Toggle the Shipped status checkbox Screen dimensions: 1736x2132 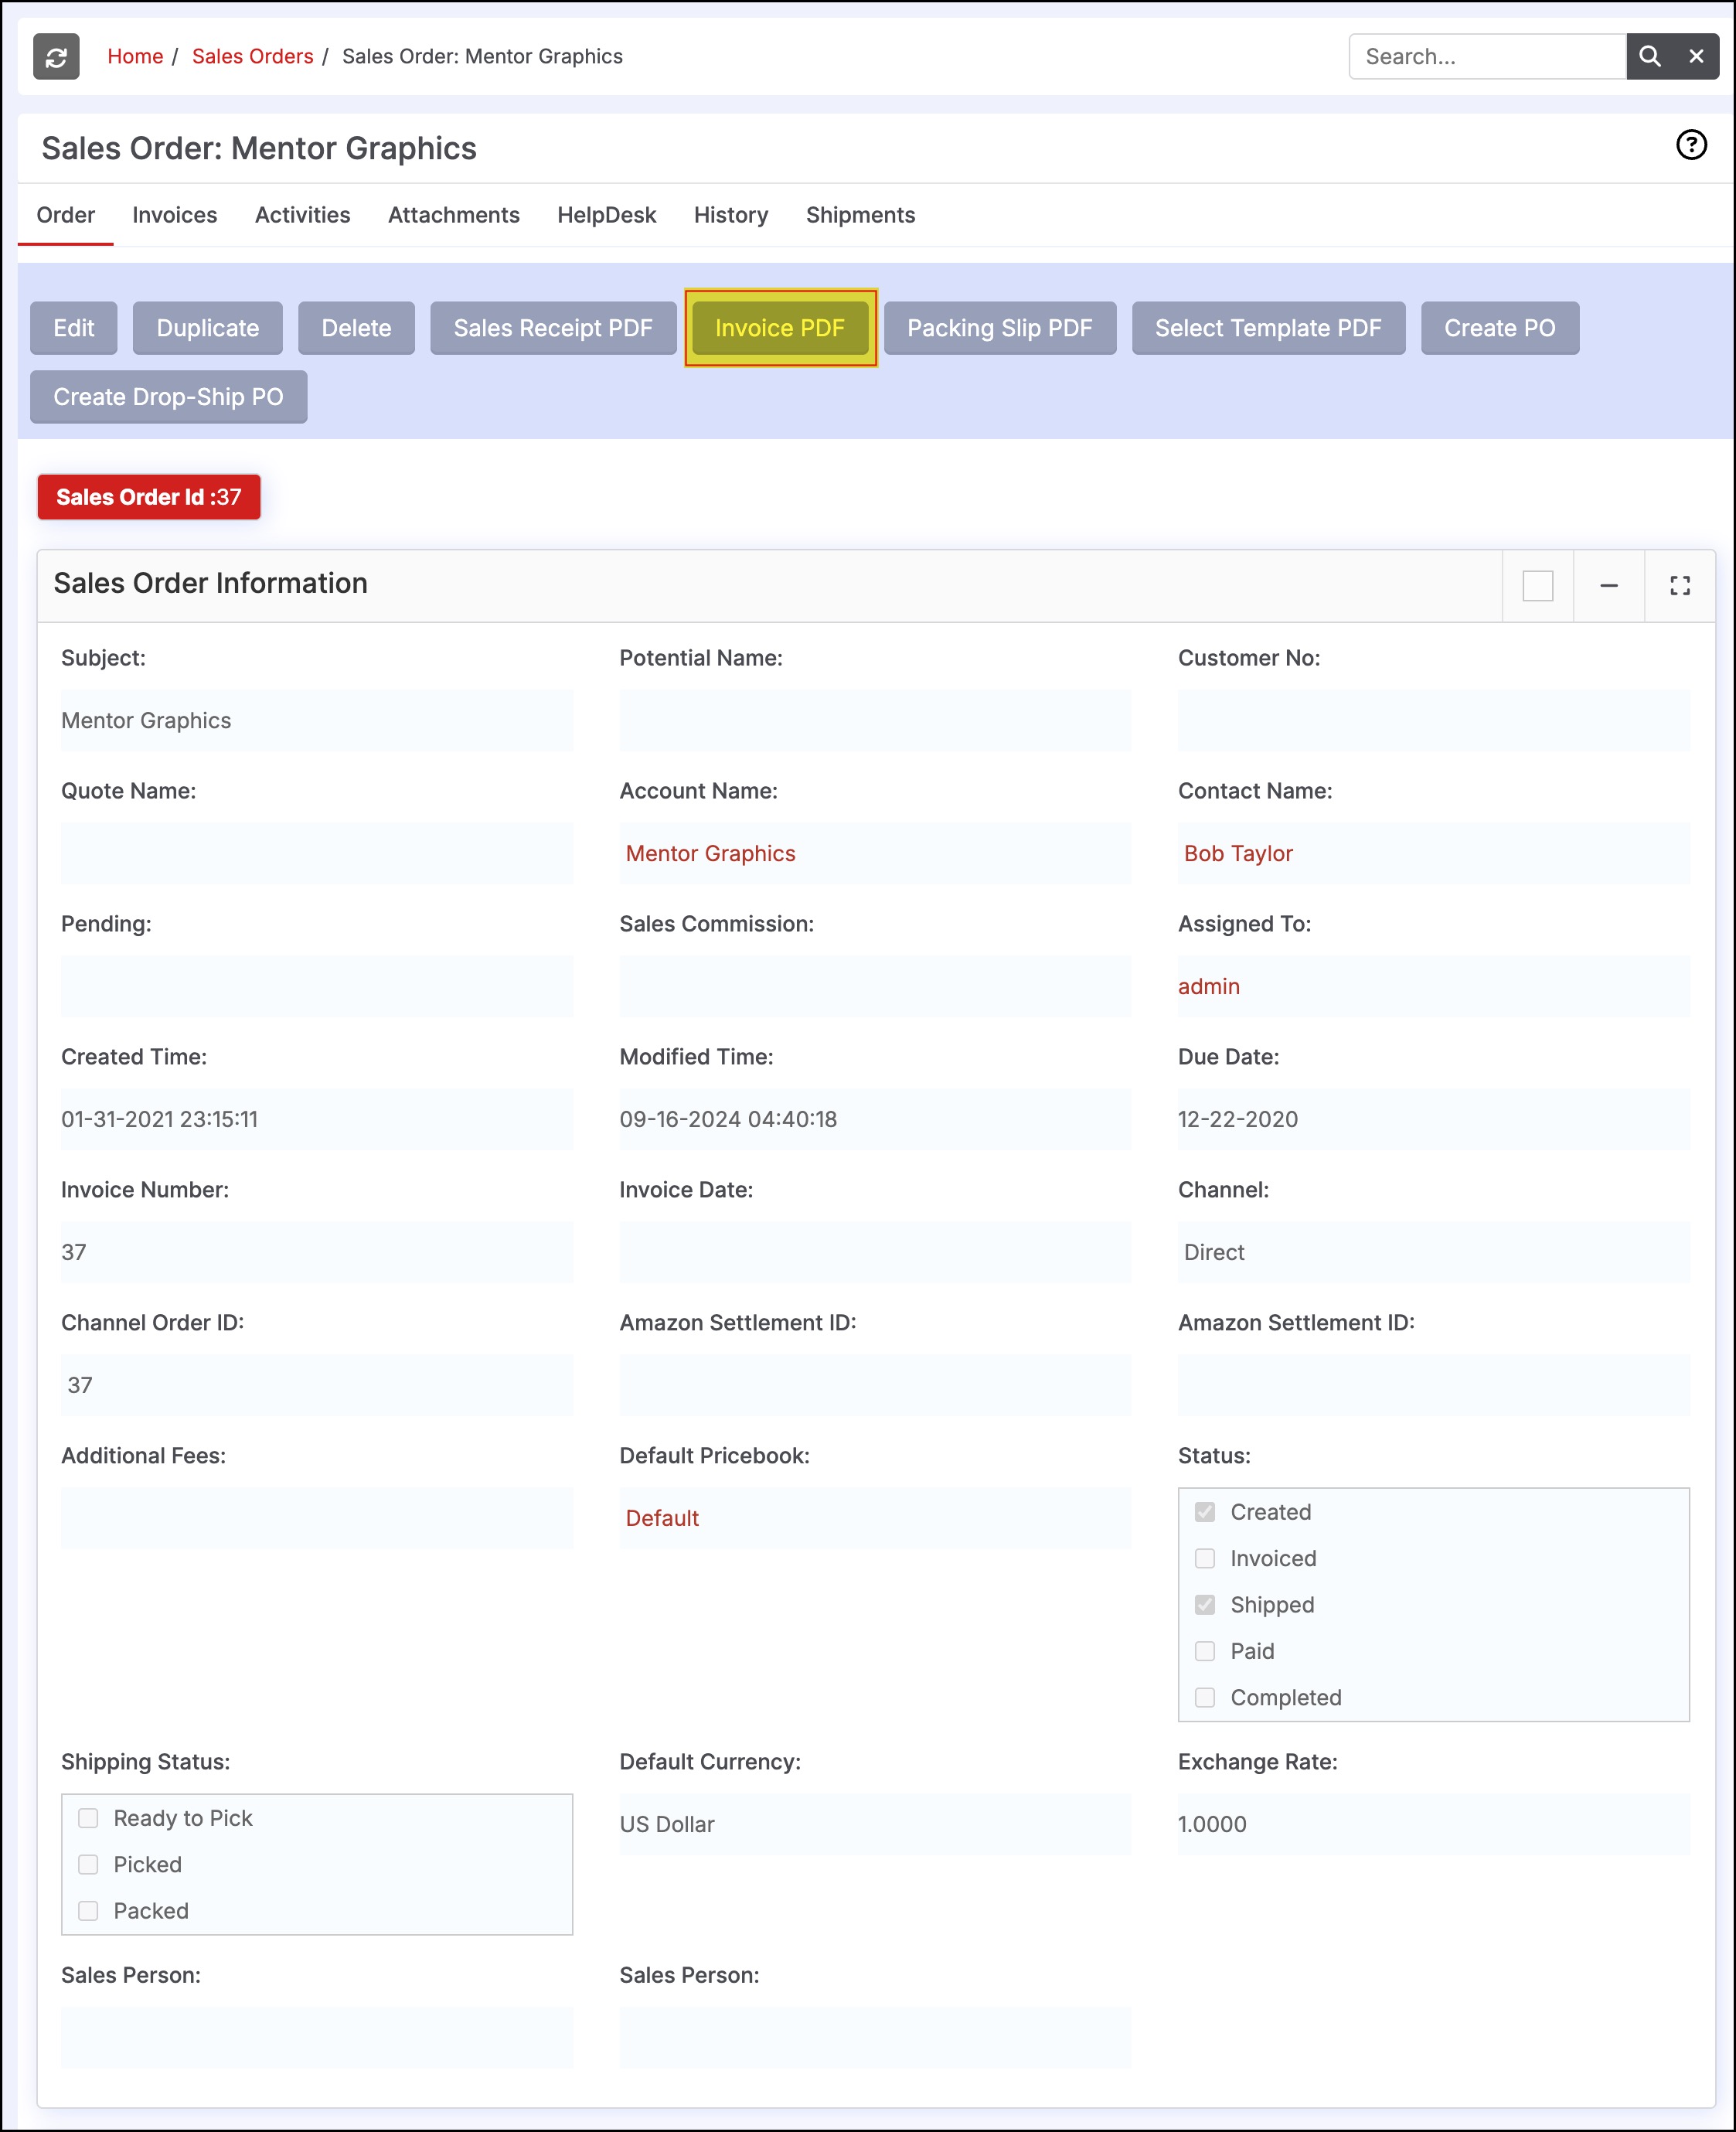click(x=1205, y=1604)
